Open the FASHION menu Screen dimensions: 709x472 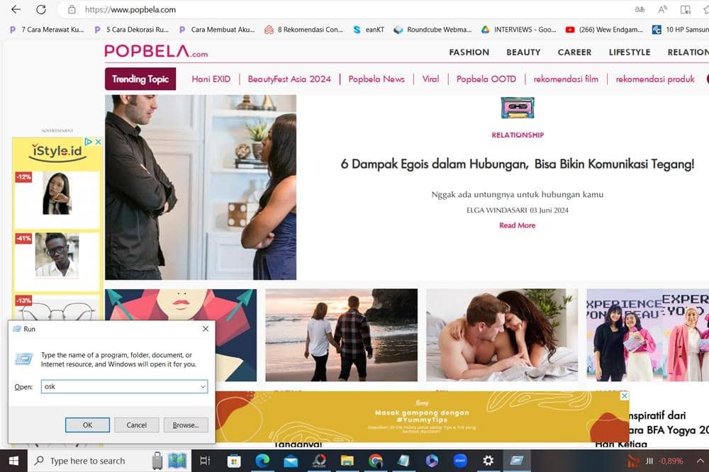click(x=469, y=52)
